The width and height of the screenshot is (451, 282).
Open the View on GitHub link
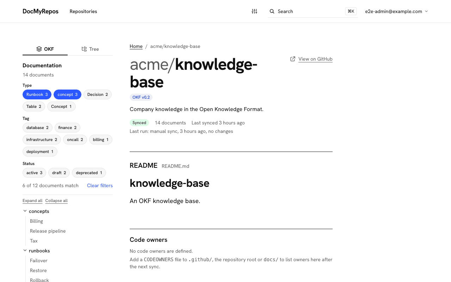click(x=315, y=59)
